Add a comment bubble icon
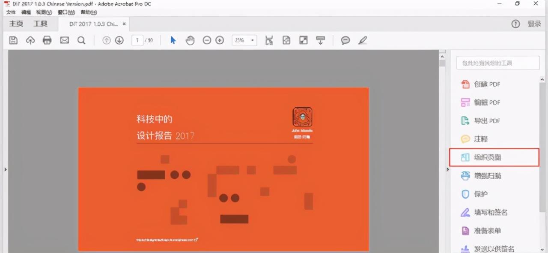The height and width of the screenshot is (253, 548). click(345, 40)
